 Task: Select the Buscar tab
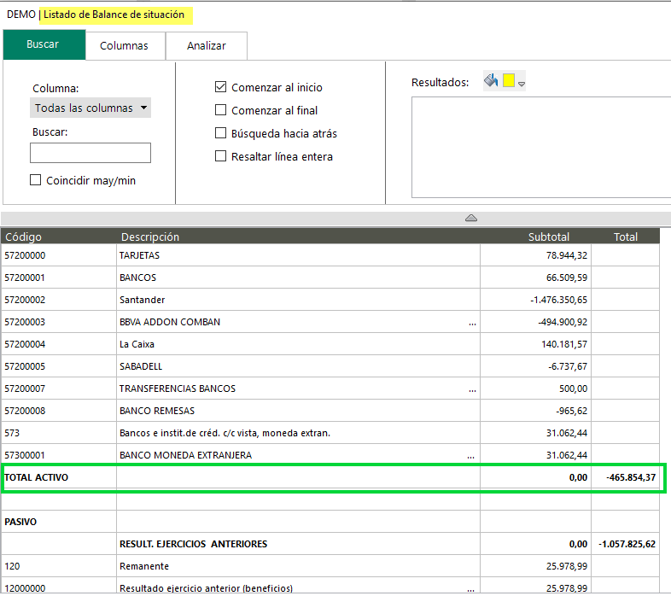[x=43, y=44]
